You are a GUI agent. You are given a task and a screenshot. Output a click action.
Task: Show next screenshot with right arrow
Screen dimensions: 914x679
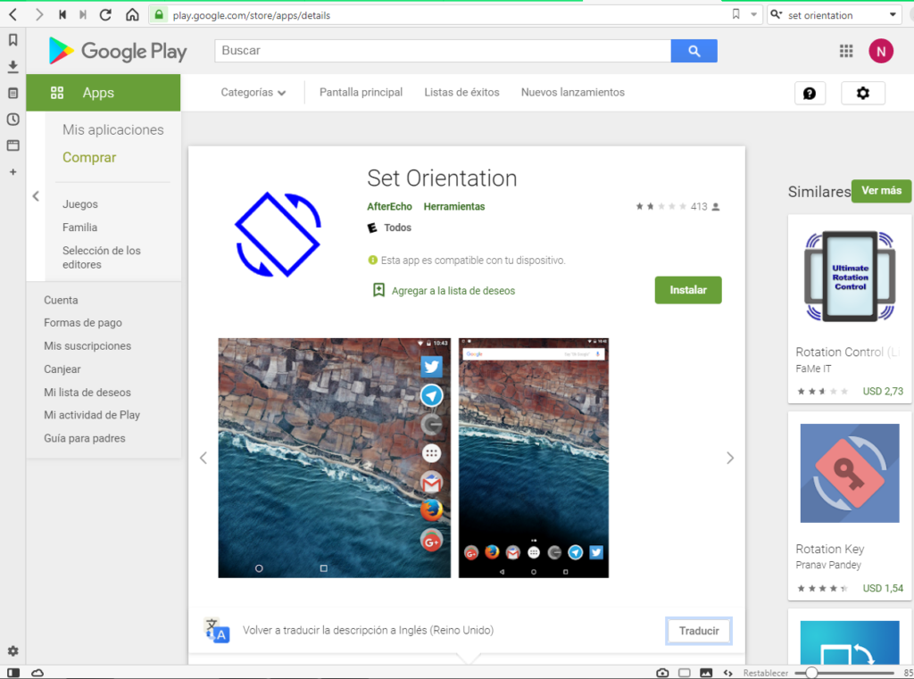tap(729, 458)
